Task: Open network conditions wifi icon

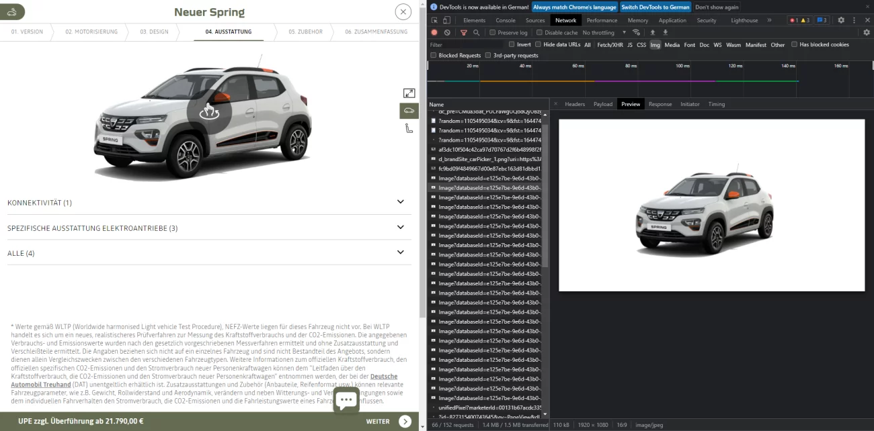Action: pyautogui.click(x=636, y=32)
